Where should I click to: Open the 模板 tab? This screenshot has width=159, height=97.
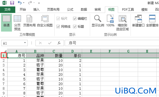tap(144, 10)
